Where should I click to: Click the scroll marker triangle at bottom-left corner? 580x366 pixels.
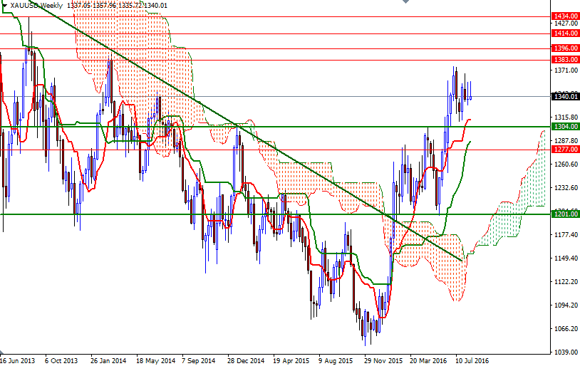[x=3, y=352]
